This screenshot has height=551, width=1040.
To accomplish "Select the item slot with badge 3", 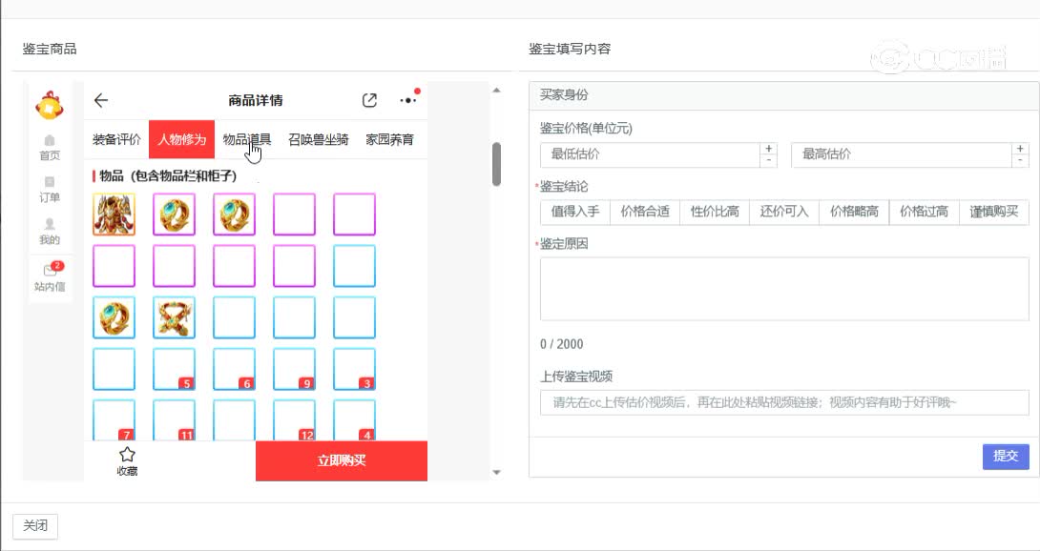I will point(354,369).
